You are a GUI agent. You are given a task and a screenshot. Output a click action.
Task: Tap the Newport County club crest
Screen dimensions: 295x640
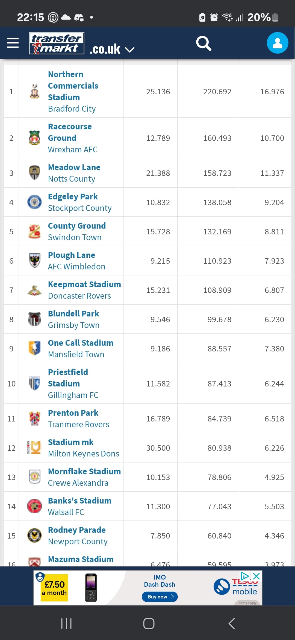tap(34, 536)
